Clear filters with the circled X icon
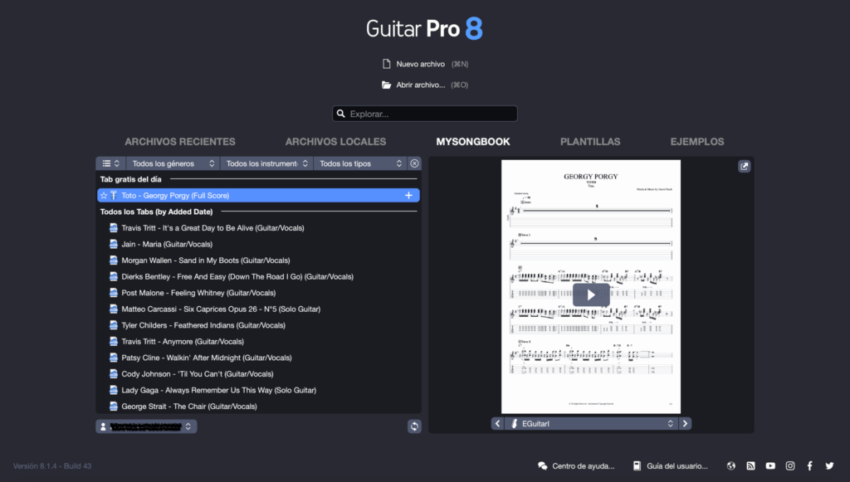This screenshot has width=850, height=482. (414, 163)
